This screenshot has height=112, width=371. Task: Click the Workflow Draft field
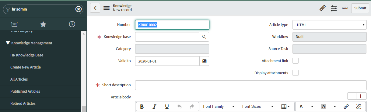[329, 37]
